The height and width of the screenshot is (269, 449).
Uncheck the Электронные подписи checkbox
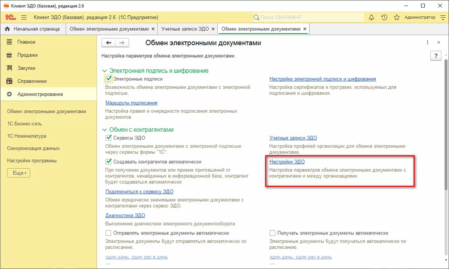click(x=109, y=79)
